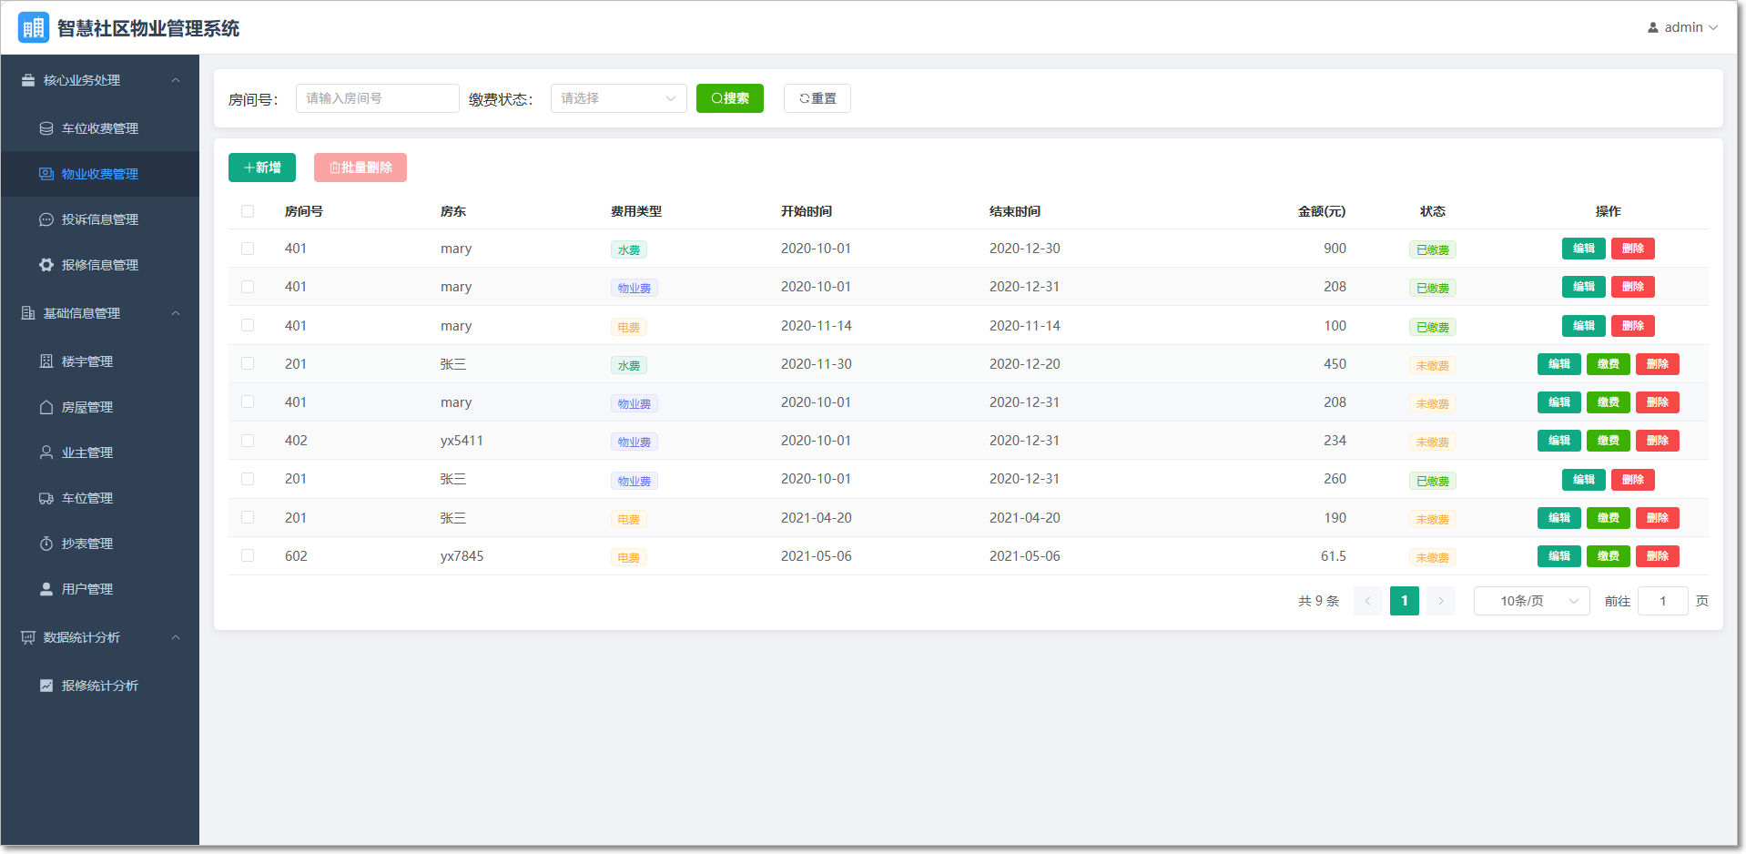Select checkbox for row 201 电费 190

[x=248, y=517]
